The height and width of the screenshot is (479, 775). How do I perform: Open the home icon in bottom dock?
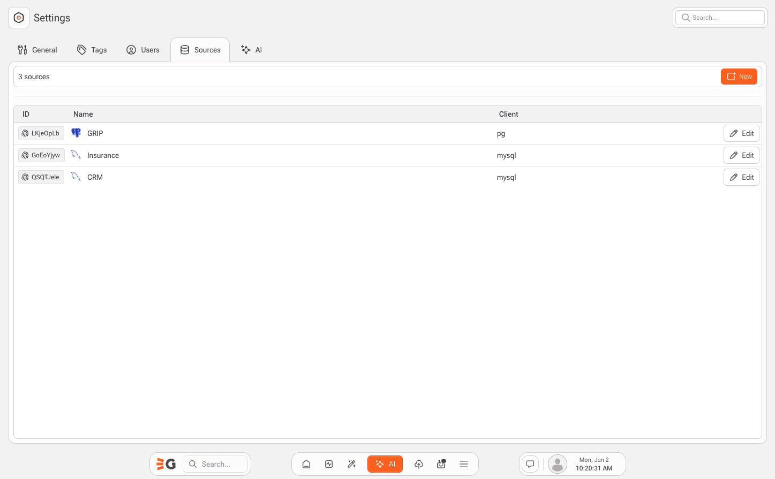click(306, 464)
